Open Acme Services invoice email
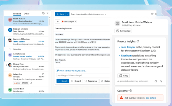Viewport: 172px width, 106px height. click(26, 56)
